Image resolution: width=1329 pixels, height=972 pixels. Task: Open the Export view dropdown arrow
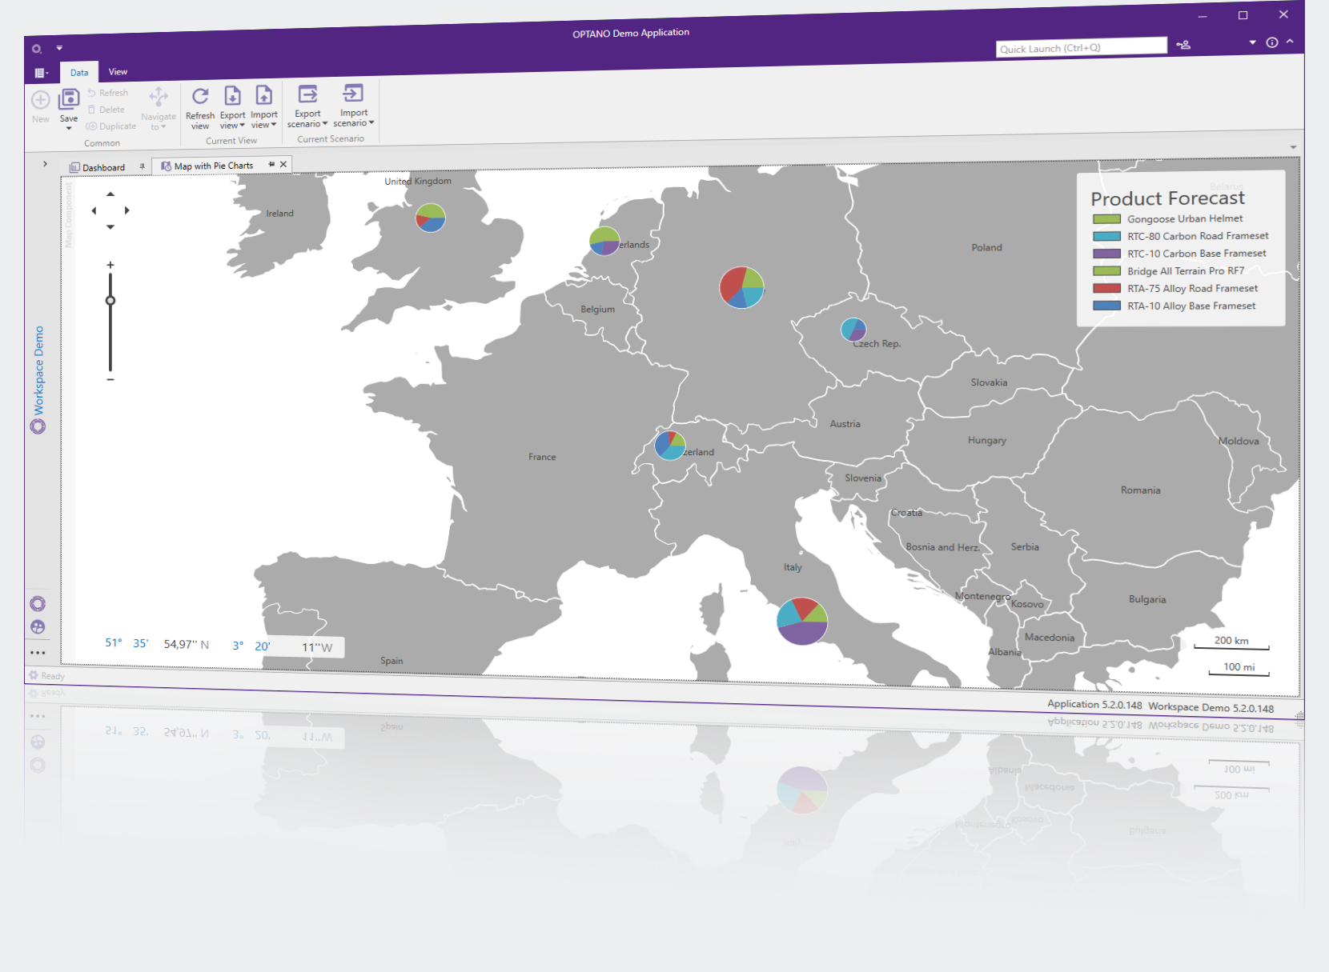click(242, 125)
